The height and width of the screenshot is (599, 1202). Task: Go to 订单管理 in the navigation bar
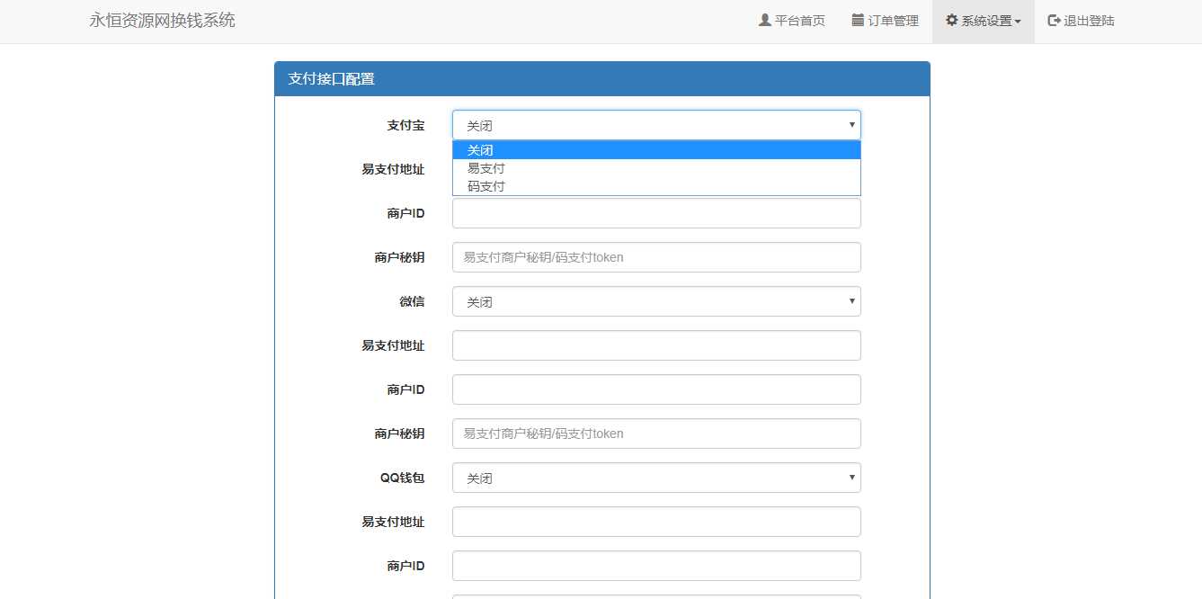[x=893, y=20]
